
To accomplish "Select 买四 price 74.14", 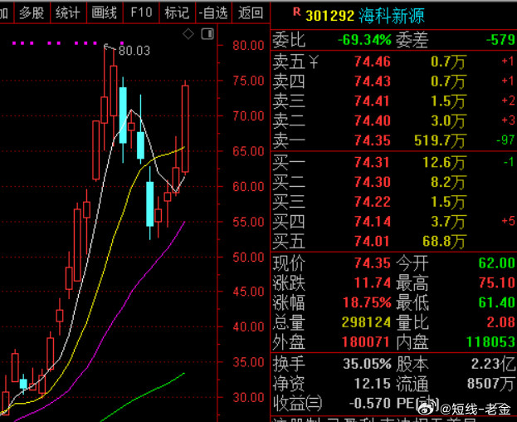I will point(373,222).
